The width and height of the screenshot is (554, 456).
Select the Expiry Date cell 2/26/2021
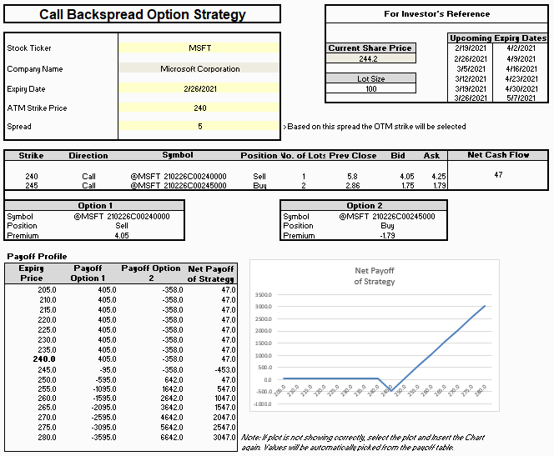199,89
